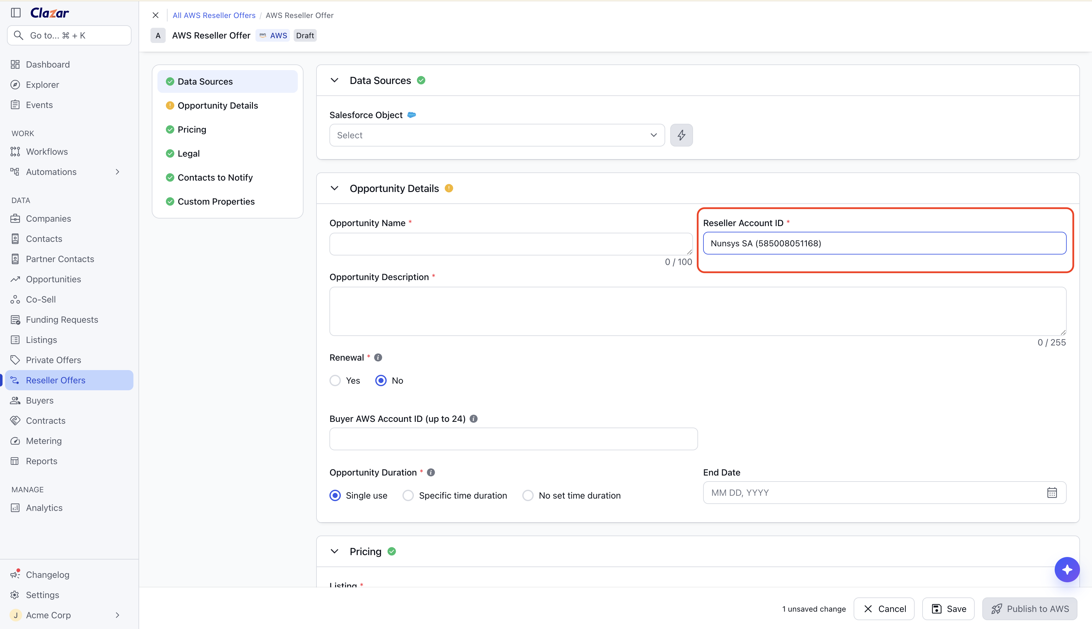The image size is (1092, 629).
Task: Focus the Opportunity Description text area
Action: (697, 311)
